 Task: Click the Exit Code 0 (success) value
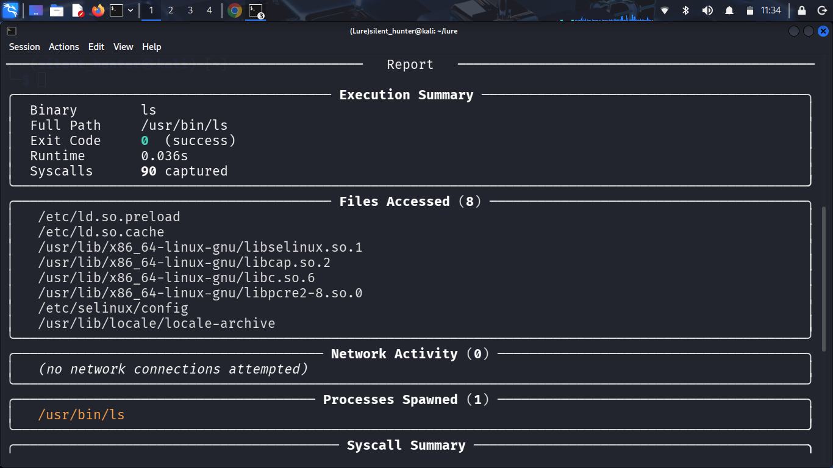pos(188,141)
